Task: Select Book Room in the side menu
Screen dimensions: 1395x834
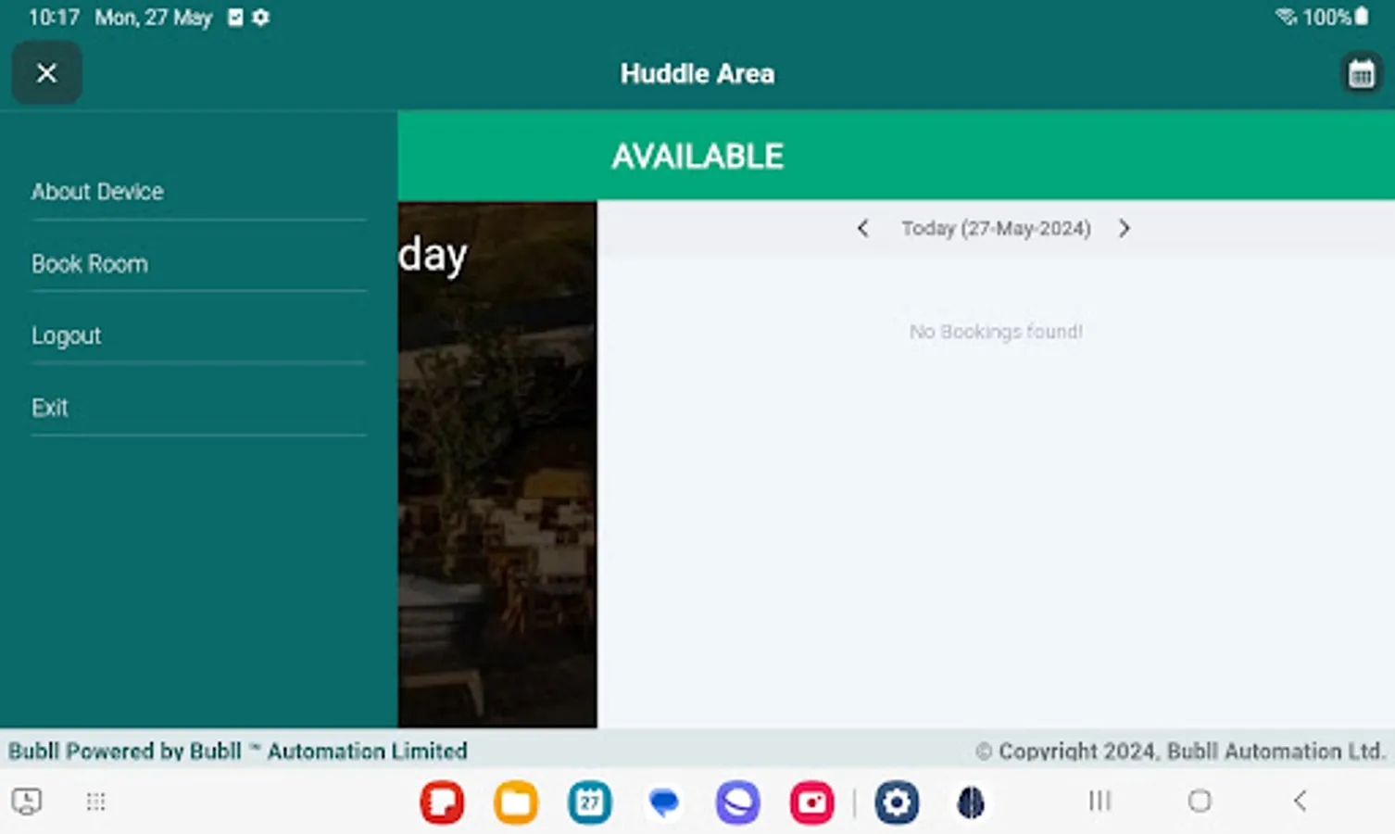Action: coord(89,263)
